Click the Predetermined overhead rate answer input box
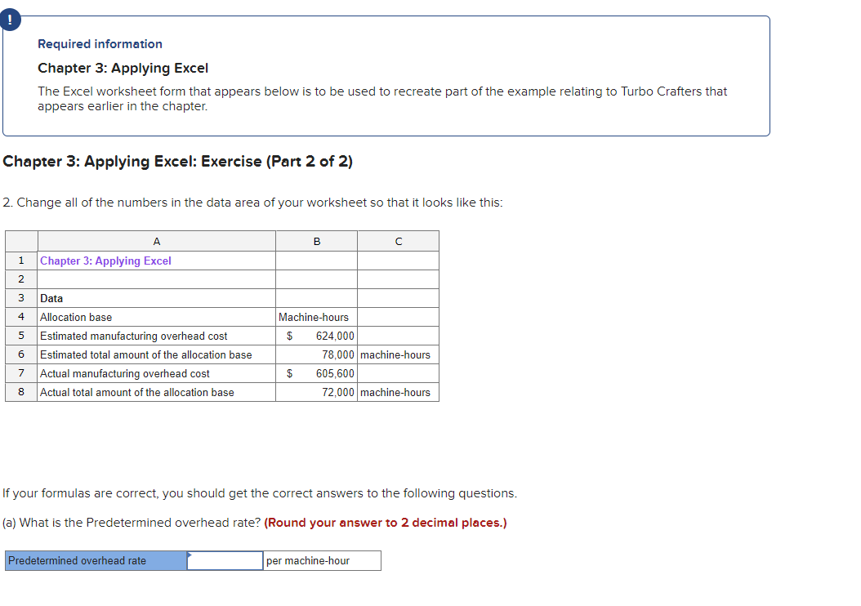Image resolution: width=861 pixels, height=606 pixels. [224, 560]
